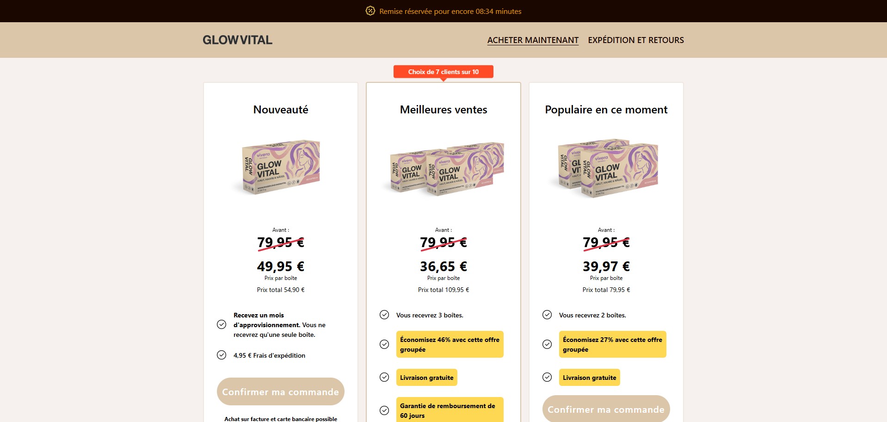Select the two-box Populaire product image
The height and width of the screenshot is (422, 887).
tap(606, 168)
